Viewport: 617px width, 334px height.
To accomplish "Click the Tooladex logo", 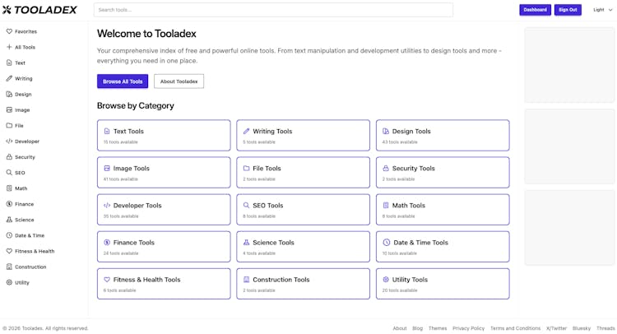I will [x=39, y=10].
